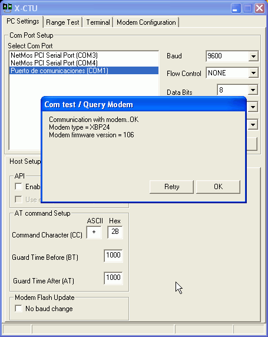Viewport: 268px width, 337px height.
Task: Select Puerto de comunicaciones (COM1) entry
Action: click(x=84, y=71)
